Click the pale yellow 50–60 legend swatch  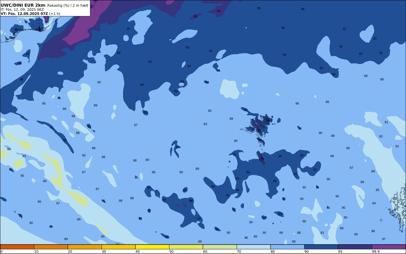pos(186,247)
